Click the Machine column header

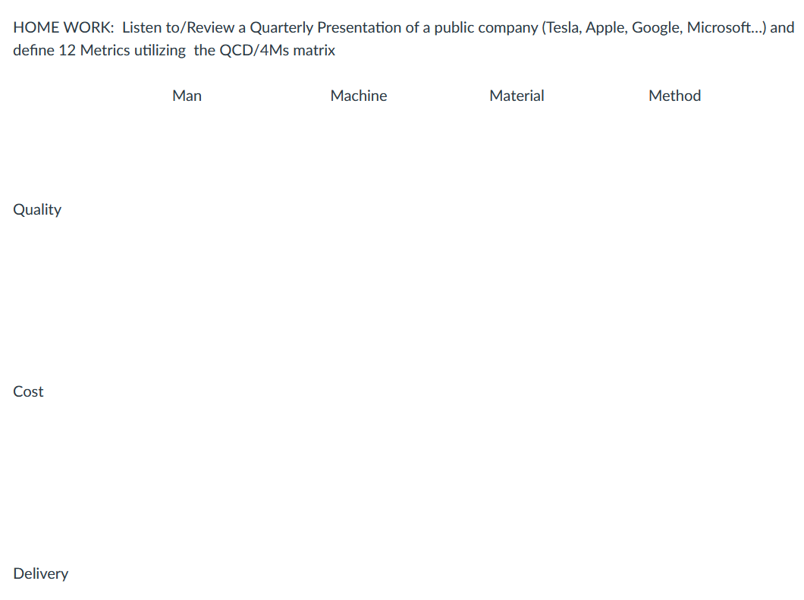click(x=358, y=96)
